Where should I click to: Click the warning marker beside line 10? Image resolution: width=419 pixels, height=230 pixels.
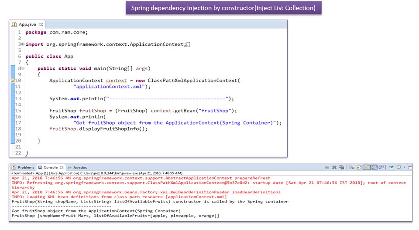point(13,80)
